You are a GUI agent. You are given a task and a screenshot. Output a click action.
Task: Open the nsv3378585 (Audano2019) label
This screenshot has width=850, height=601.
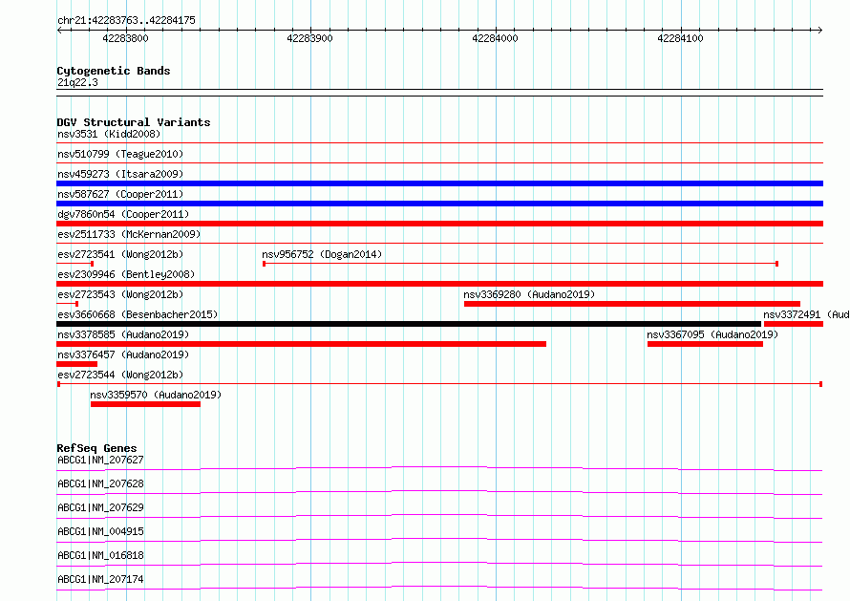click(x=123, y=334)
